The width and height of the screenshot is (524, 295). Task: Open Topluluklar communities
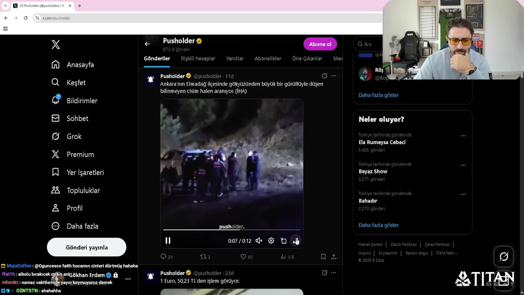tap(76, 191)
